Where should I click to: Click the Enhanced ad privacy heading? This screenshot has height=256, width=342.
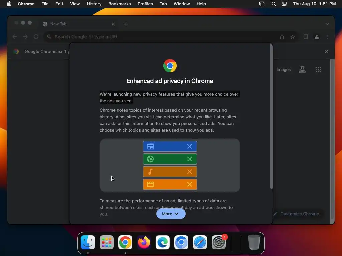(170, 81)
